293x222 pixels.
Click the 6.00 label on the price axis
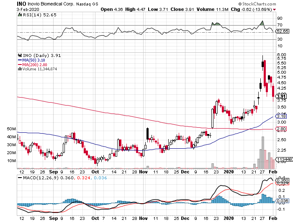(x=281, y=54)
